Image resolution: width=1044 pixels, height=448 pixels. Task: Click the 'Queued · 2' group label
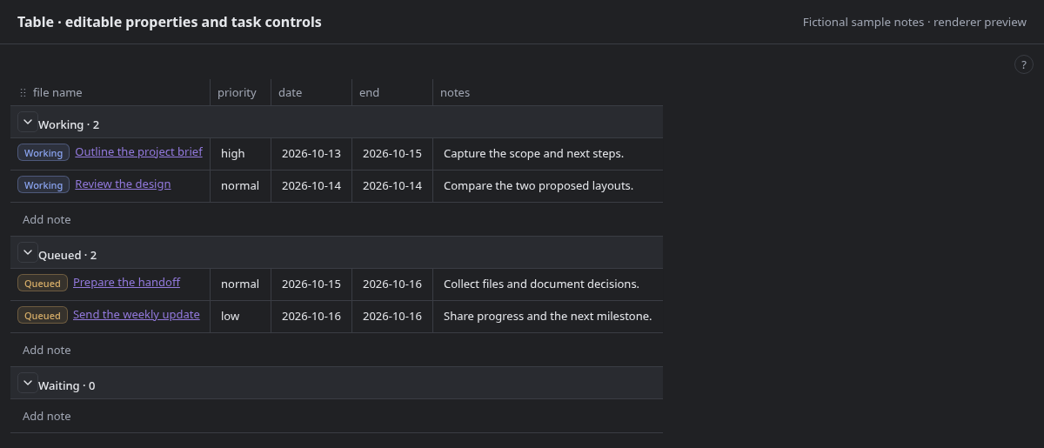tap(67, 255)
